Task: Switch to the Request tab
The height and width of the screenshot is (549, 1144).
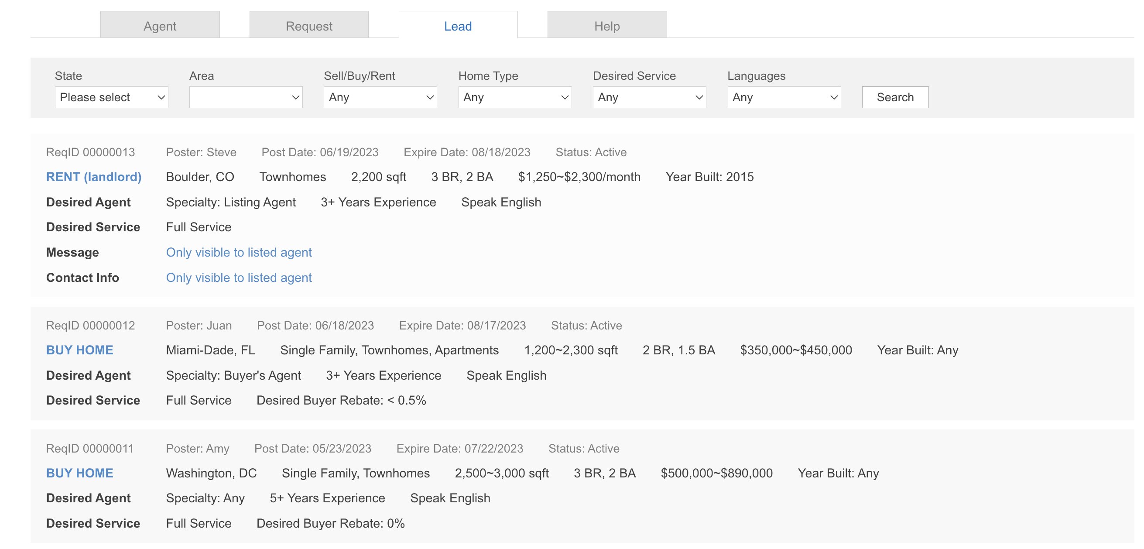Action: (308, 26)
